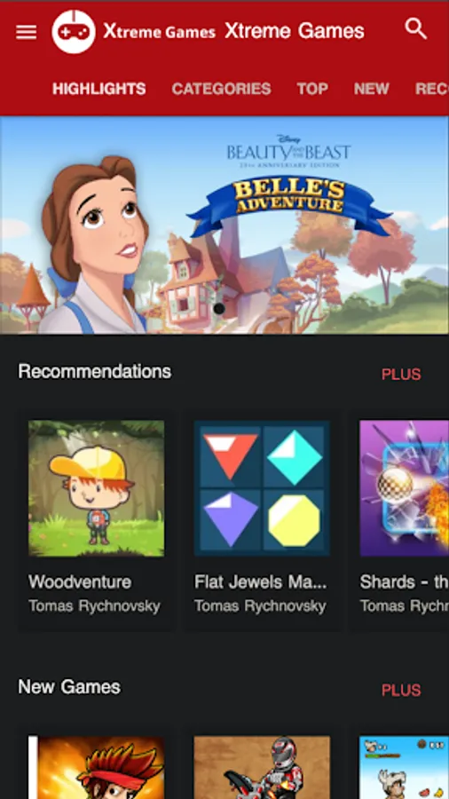Switch to the CATEGORIES tab
449x799 pixels.
click(x=221, y=89)
